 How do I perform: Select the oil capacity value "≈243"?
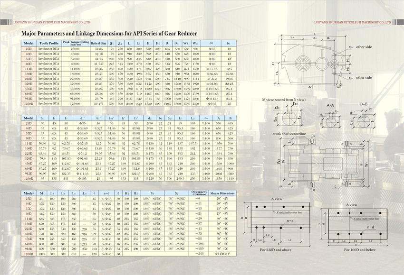(199, 254)
